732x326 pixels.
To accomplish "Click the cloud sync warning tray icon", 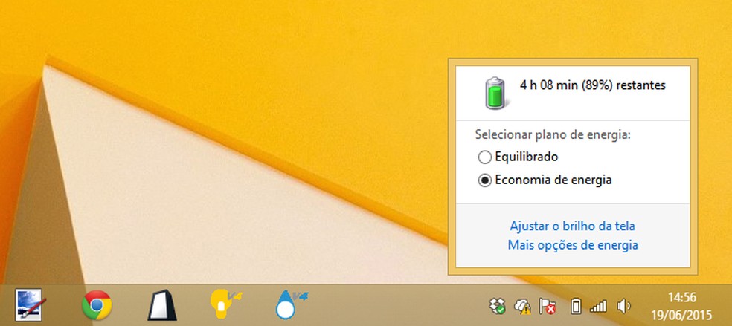I will click(522, 306).
